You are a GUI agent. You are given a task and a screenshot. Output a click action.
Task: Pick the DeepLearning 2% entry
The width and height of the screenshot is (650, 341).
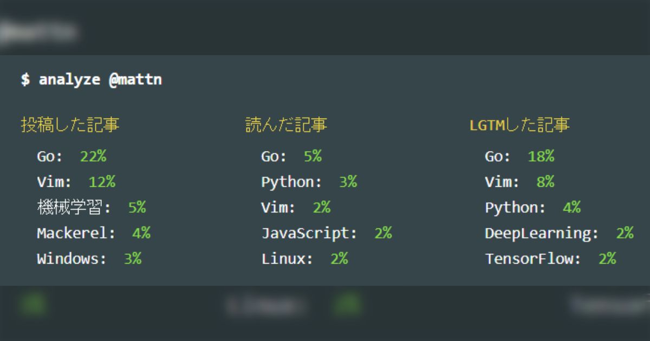point(559,233)
